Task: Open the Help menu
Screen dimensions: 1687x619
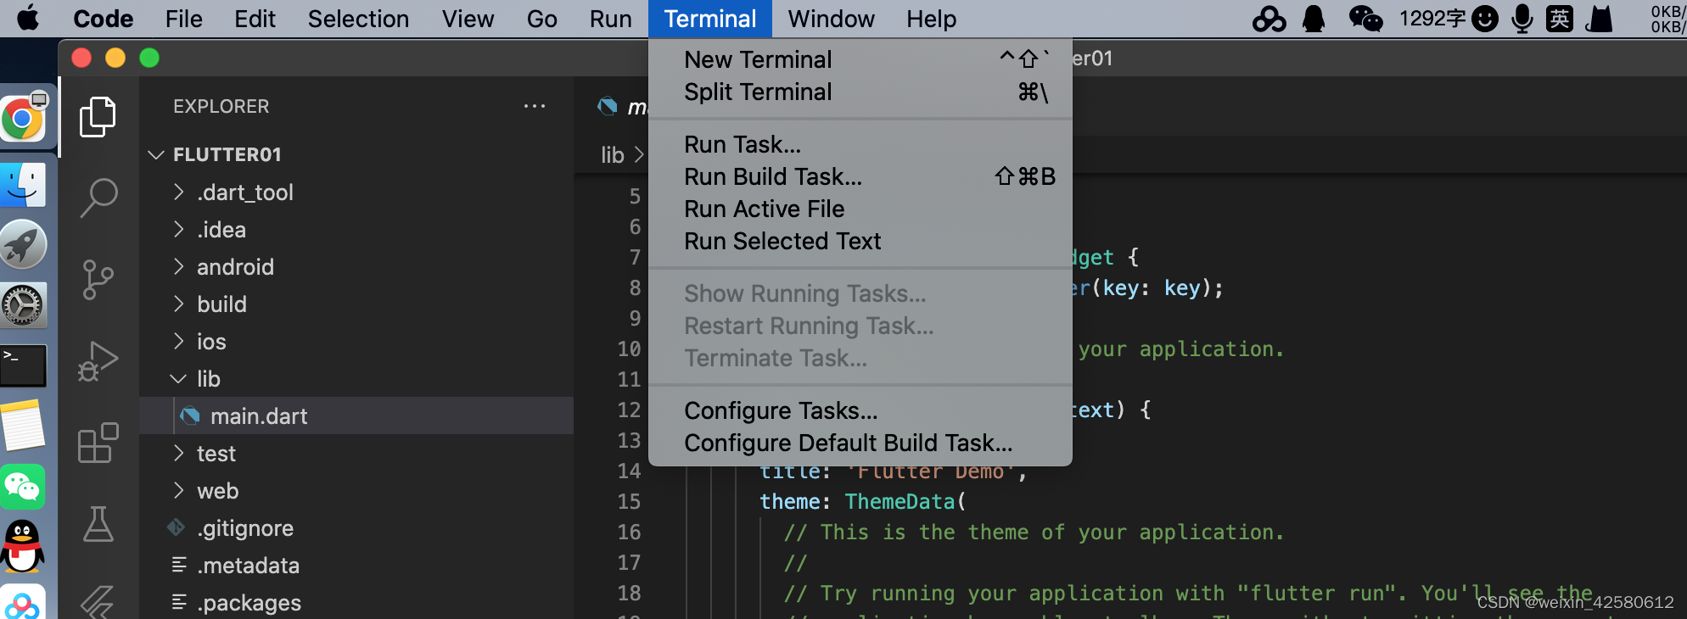Action: pyautogui.click(x=931, y=19)
